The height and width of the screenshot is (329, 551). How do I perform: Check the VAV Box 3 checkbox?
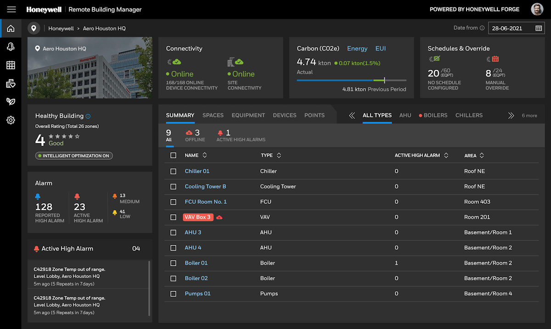[x=173, y=217]
